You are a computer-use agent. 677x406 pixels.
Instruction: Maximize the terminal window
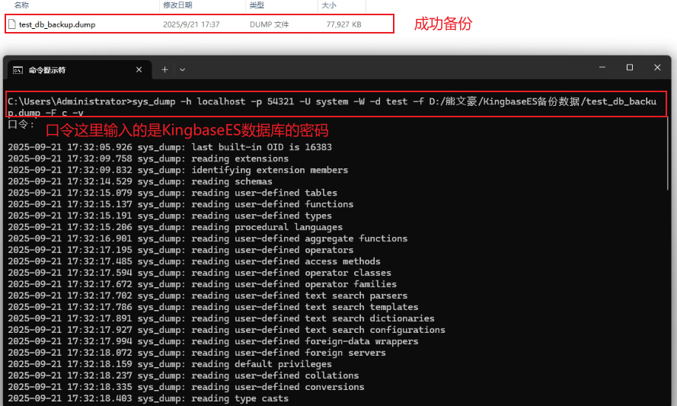click(630, 67)
